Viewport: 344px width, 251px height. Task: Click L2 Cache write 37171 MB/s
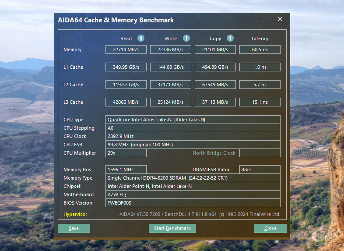[170, 85]
